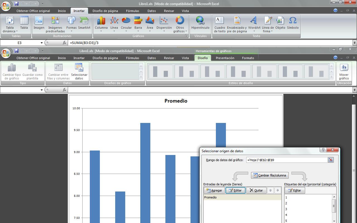Image resolution: width=357 pixels, height=223 pixels.
Task: Open Excel help icon in top window
Action: pyautogui.click(x=336, y=10)
